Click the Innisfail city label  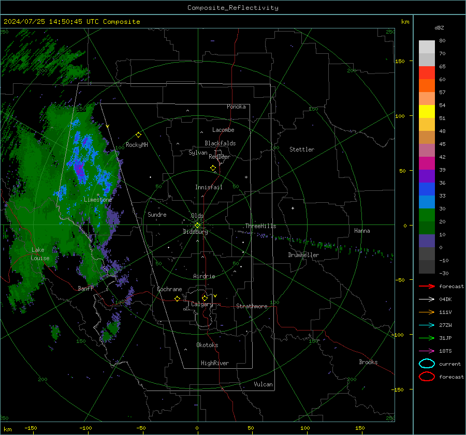tap(209, 187)
